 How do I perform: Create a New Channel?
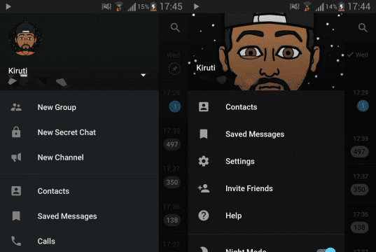pyautogui.click(x=79, y=157)
